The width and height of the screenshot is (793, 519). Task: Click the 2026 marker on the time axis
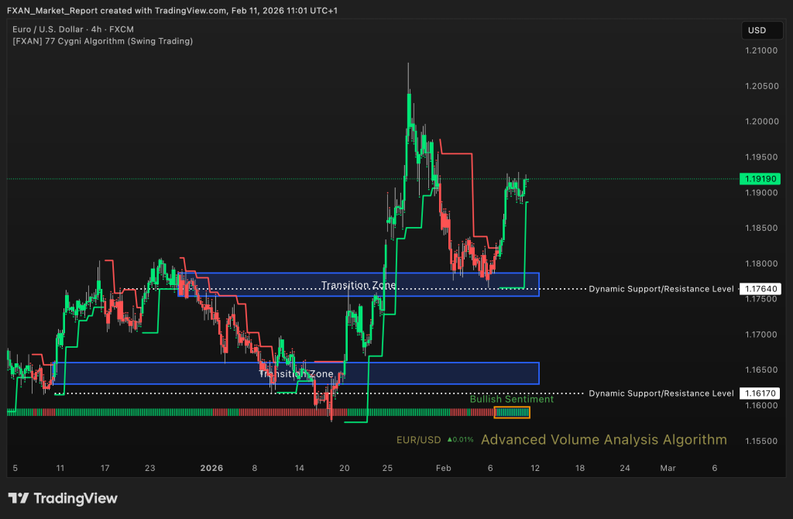pos(211,468)
